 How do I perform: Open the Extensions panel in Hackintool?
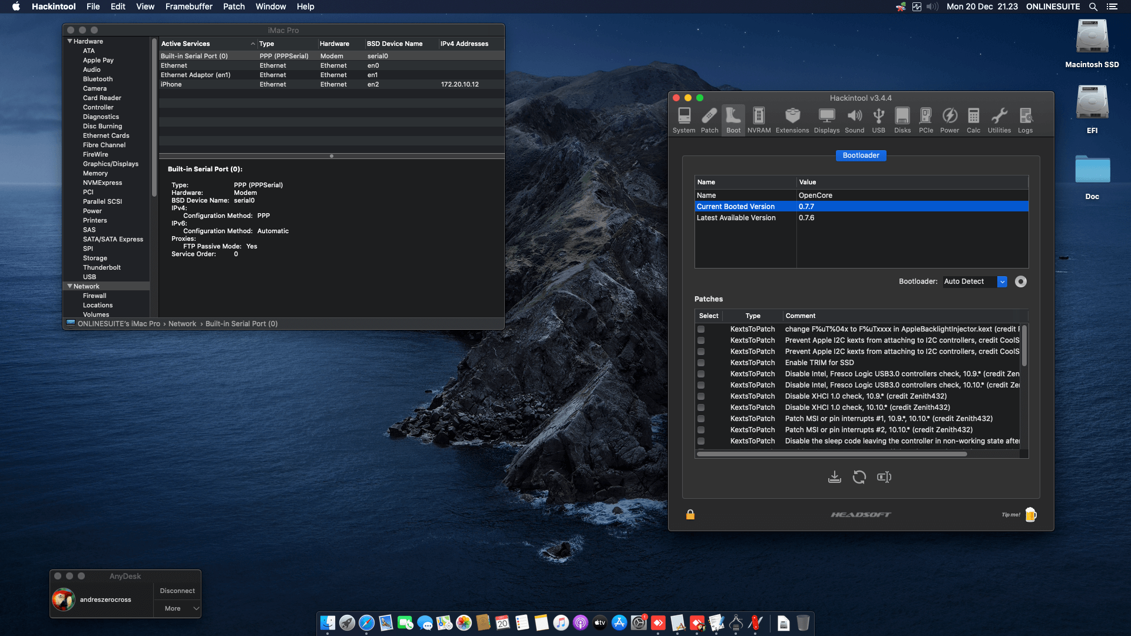click(x=792, y=120)
